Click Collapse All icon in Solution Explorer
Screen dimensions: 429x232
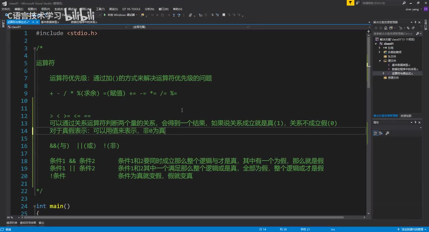[x=414, y=28]
